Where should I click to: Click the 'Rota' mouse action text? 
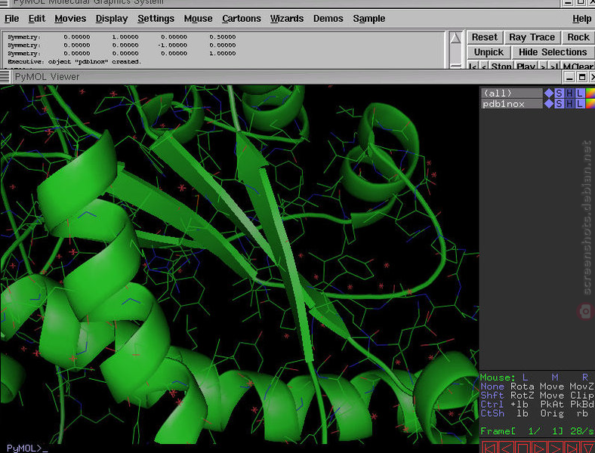tap(523, 387)
